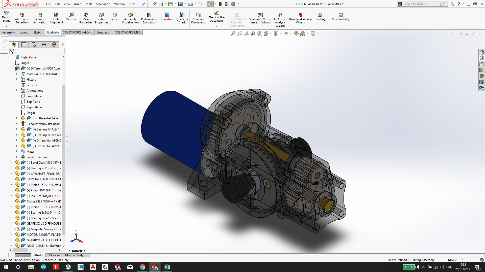This screenshot has height=272, width=485.
Task: Run Check Active Document
Action: pyautogui.click(x=216, y=16)
